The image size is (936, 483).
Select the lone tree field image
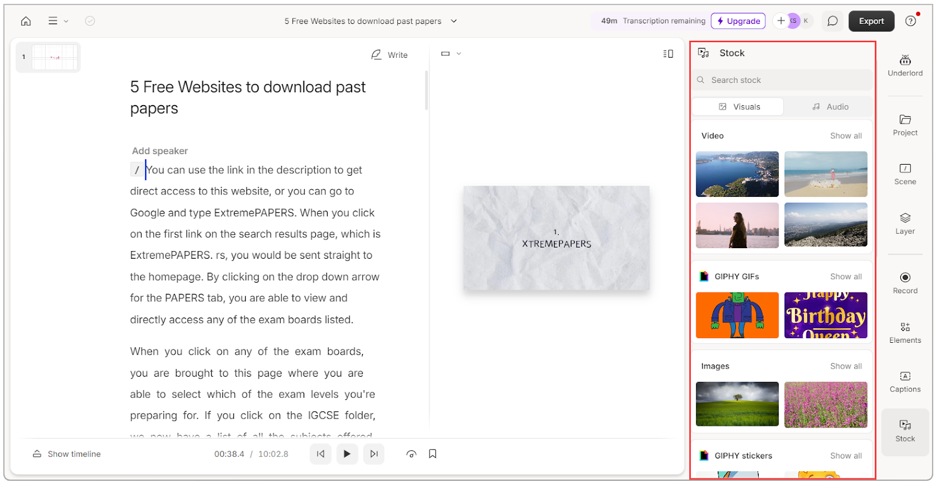click(737, 404)
